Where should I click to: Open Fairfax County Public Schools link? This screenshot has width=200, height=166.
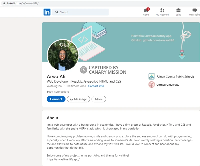[x=175, y=77]
